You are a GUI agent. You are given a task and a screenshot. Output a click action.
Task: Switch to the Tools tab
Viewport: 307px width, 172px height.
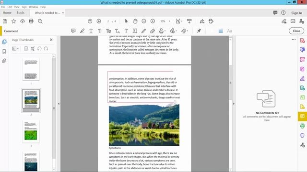tap(21, 13)
